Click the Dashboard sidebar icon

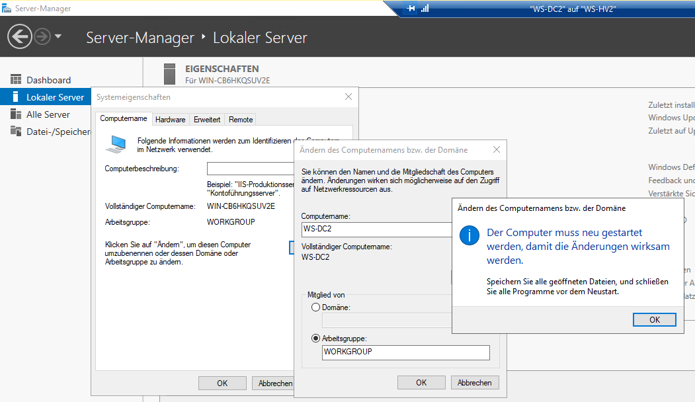pos(16,80)
